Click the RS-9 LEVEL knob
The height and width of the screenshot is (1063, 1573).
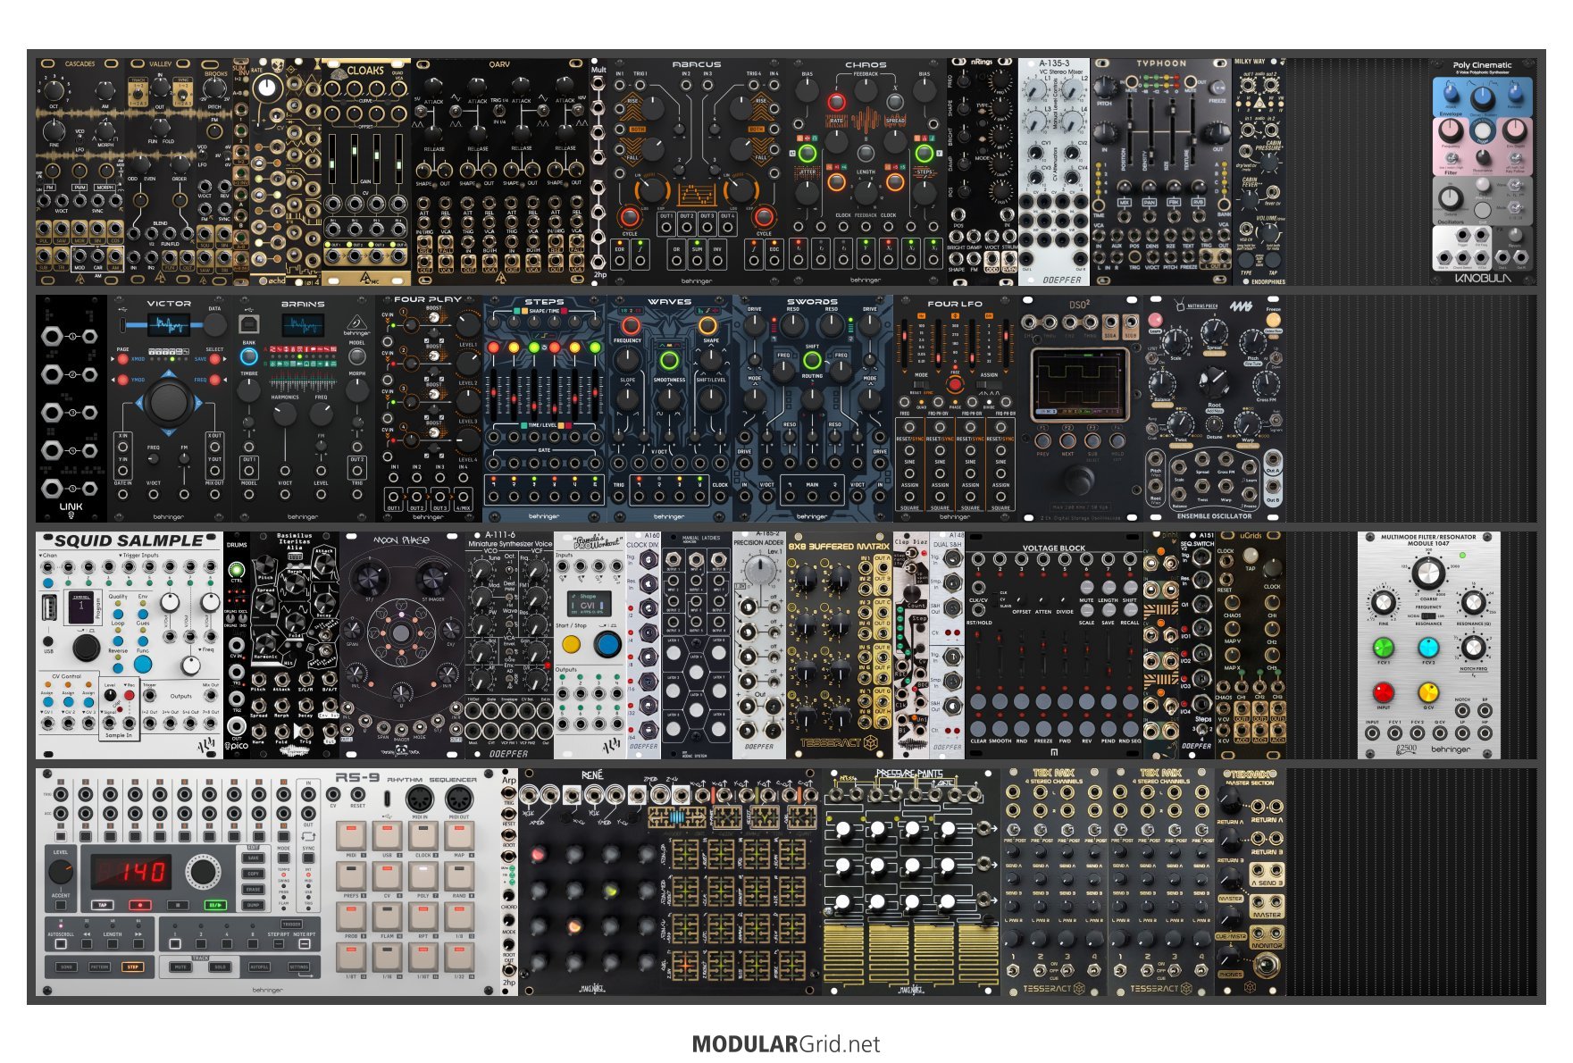coord(61,874)
